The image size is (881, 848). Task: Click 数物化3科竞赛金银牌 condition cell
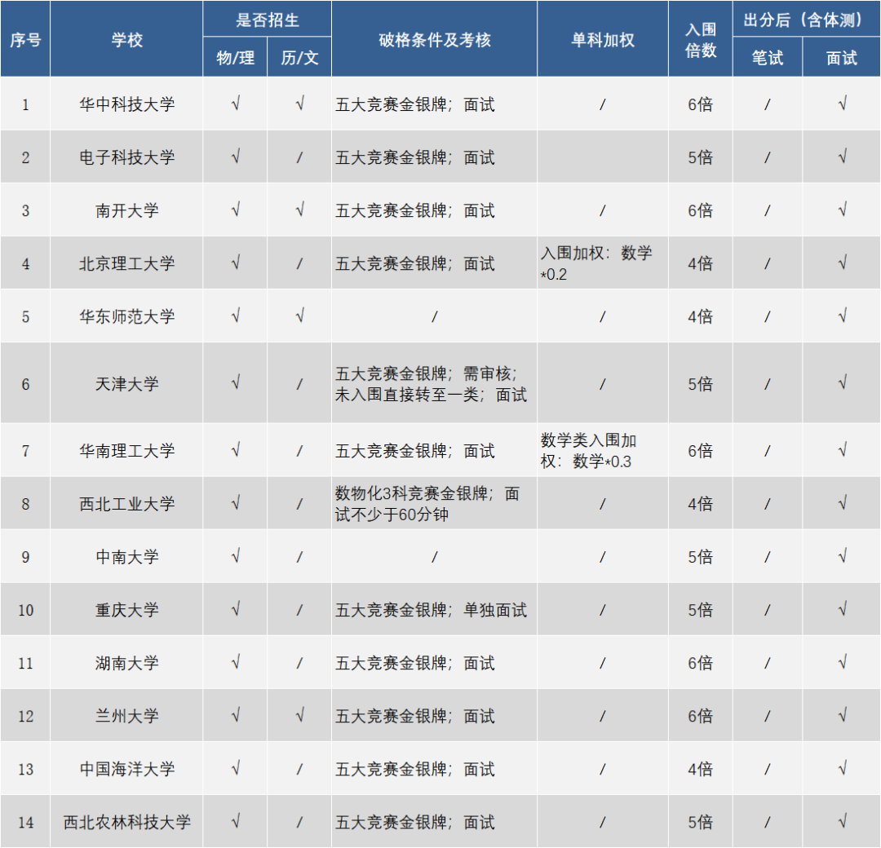(434, 504)
